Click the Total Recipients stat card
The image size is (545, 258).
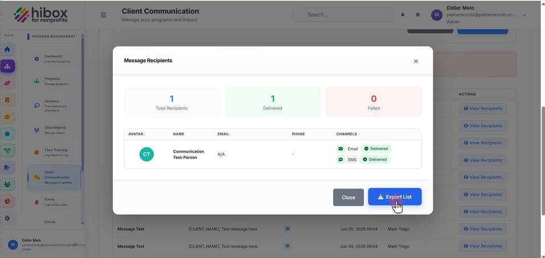(172, 102)
